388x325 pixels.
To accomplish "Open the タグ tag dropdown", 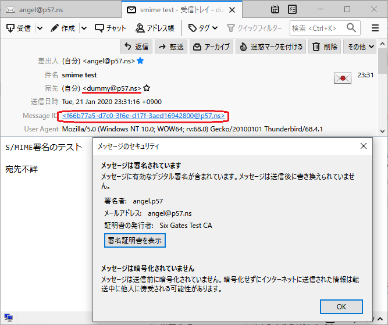I will pyautogui.click(x=203, y=28).
